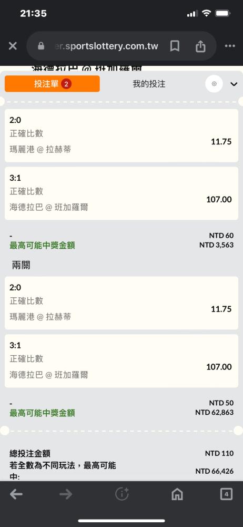Open the tabs counter showing 4
Viewport: 243px width, 527px height.
[226, 494]
